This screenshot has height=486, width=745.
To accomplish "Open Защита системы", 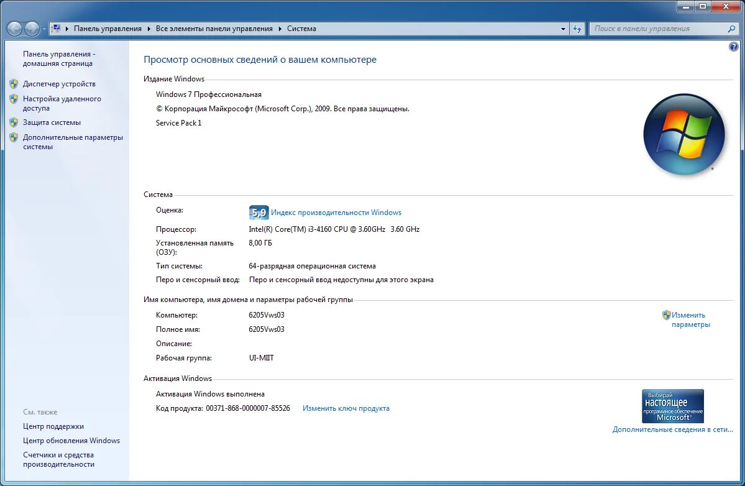I will (52, 122).
